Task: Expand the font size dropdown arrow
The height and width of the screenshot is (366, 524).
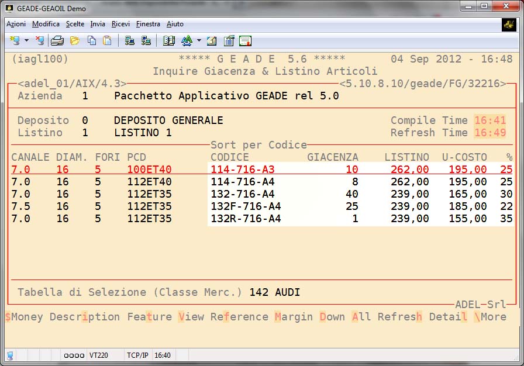Action: coord(199,40)
